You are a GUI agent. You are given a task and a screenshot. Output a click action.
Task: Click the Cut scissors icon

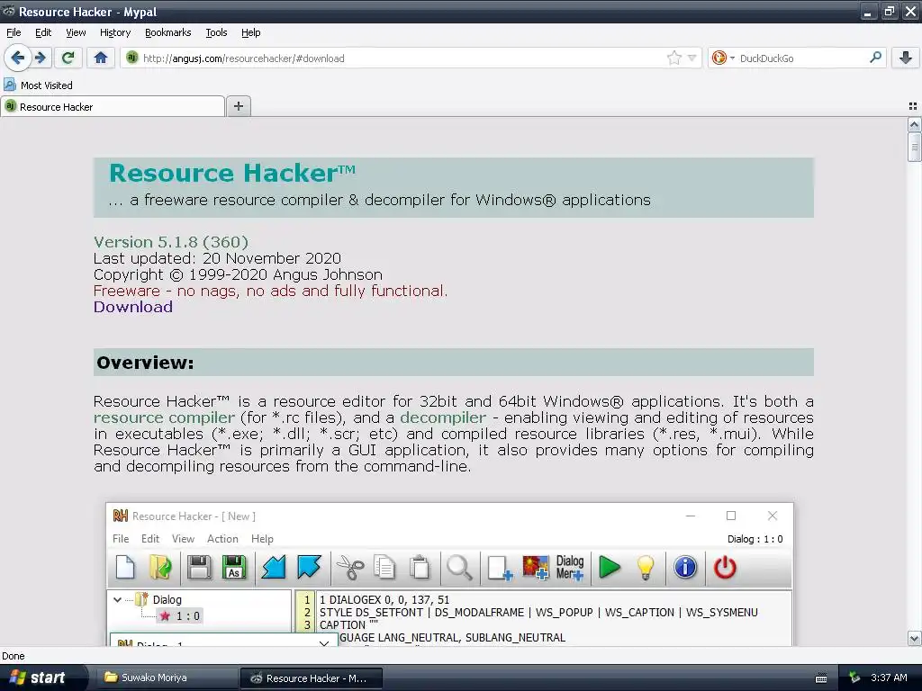350,568
